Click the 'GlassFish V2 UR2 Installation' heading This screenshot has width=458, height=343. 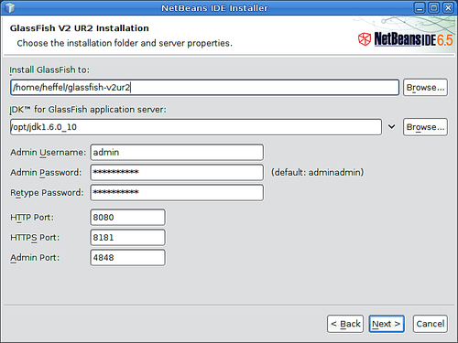[80, 28]
